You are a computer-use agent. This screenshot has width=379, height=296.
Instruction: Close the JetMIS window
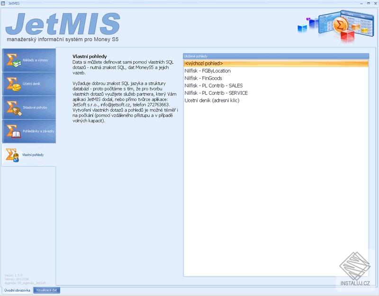tap(375, 3)
